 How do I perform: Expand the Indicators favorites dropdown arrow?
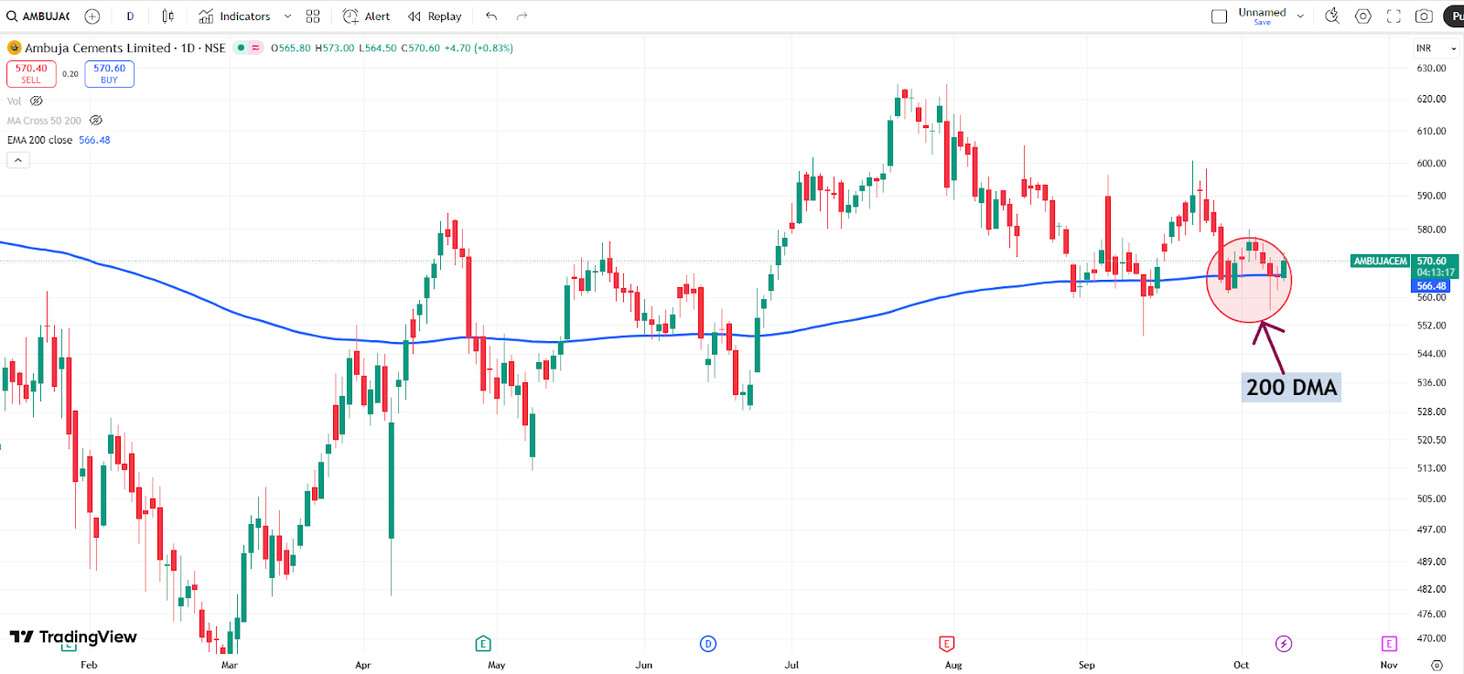[287, 16]
